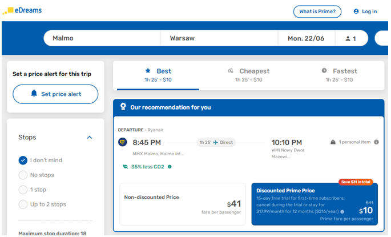
Task: Click the money icon on Cheapest tab
Action: coord(231,71)
